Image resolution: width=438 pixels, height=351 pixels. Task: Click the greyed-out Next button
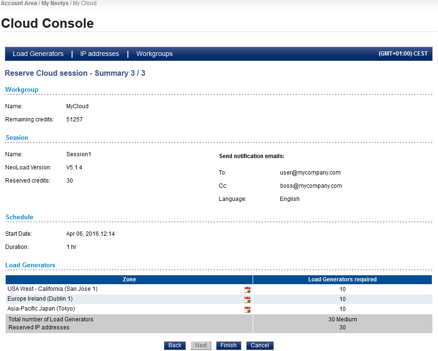[x=201, y=345]
